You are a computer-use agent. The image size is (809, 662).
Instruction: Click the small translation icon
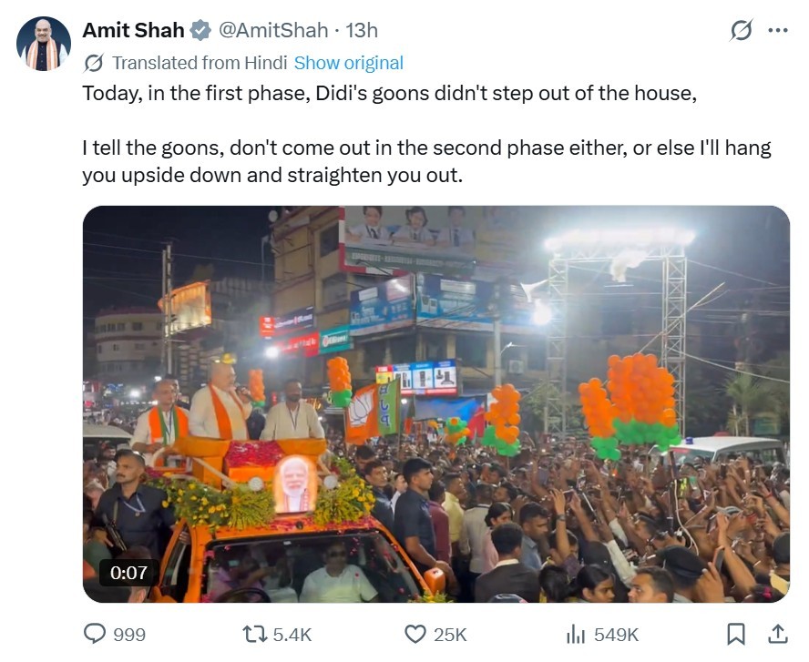tap(93, 63)
